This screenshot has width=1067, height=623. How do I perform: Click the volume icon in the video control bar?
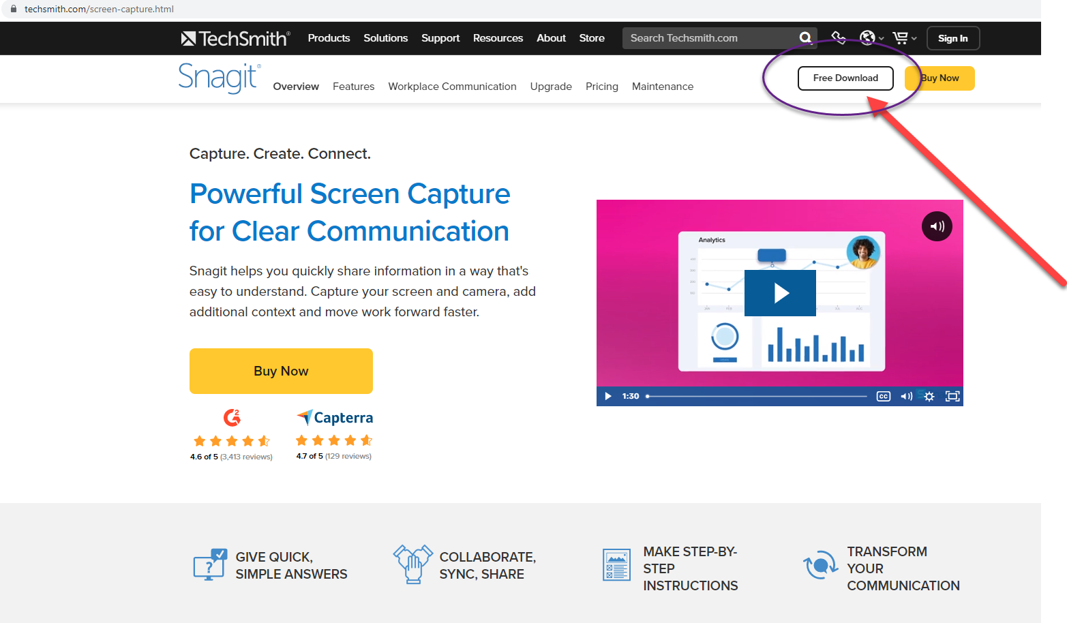click(x=906, y=396)
